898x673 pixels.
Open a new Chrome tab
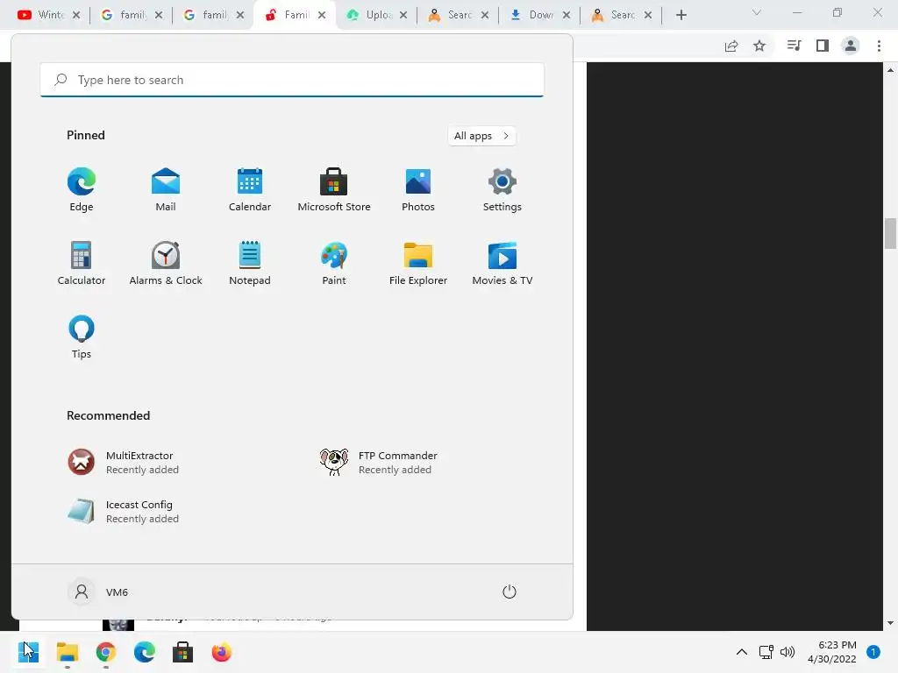[681, 15]
